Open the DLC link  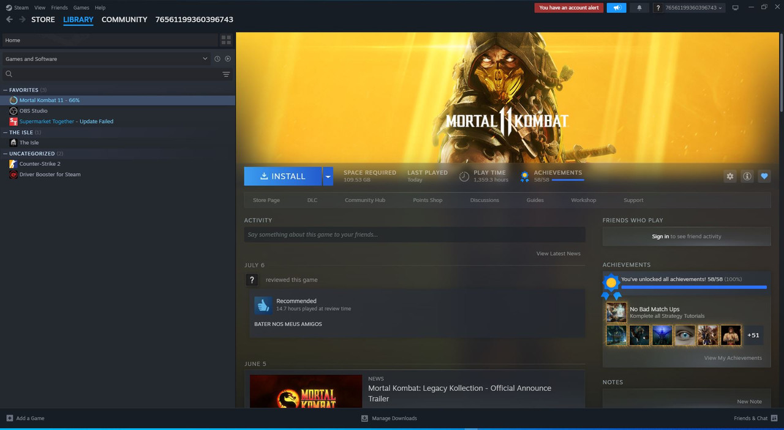tap(312, 200)
